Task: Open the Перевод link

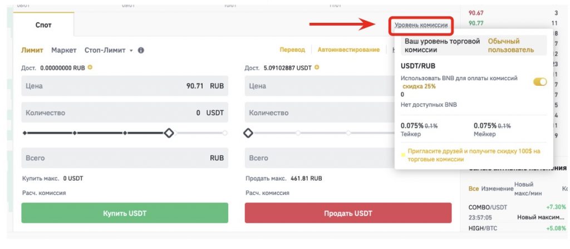Action: (x=292, y=50)
